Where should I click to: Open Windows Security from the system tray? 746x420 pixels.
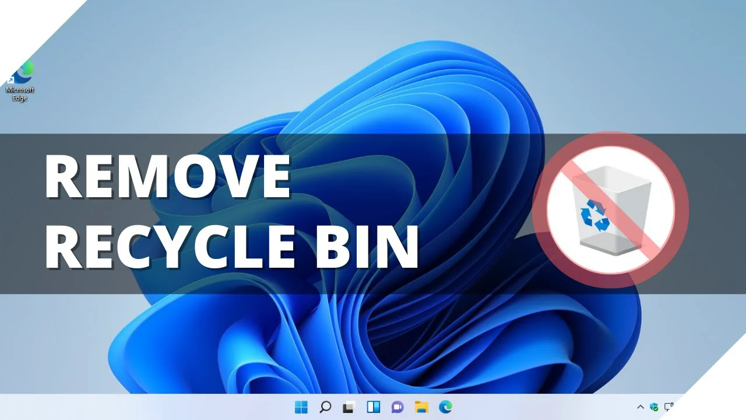click(654, 407)
